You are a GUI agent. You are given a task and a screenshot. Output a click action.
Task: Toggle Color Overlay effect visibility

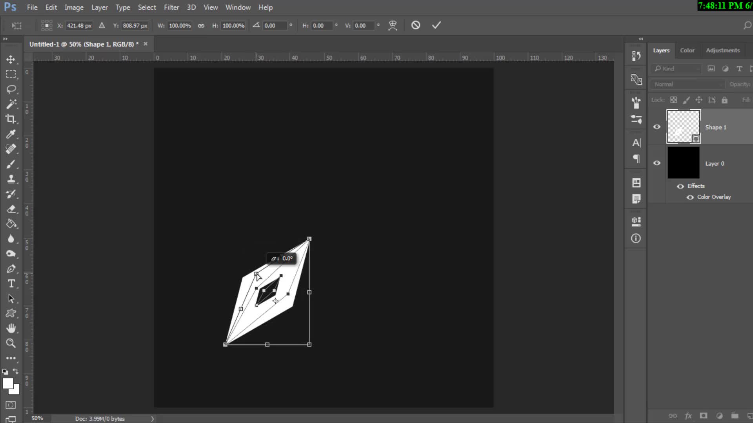(x=690, y=197)
